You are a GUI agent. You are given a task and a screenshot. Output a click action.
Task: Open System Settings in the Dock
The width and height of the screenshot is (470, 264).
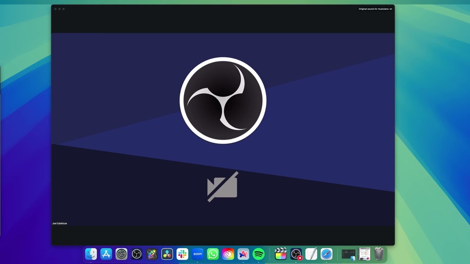point(122,254)
